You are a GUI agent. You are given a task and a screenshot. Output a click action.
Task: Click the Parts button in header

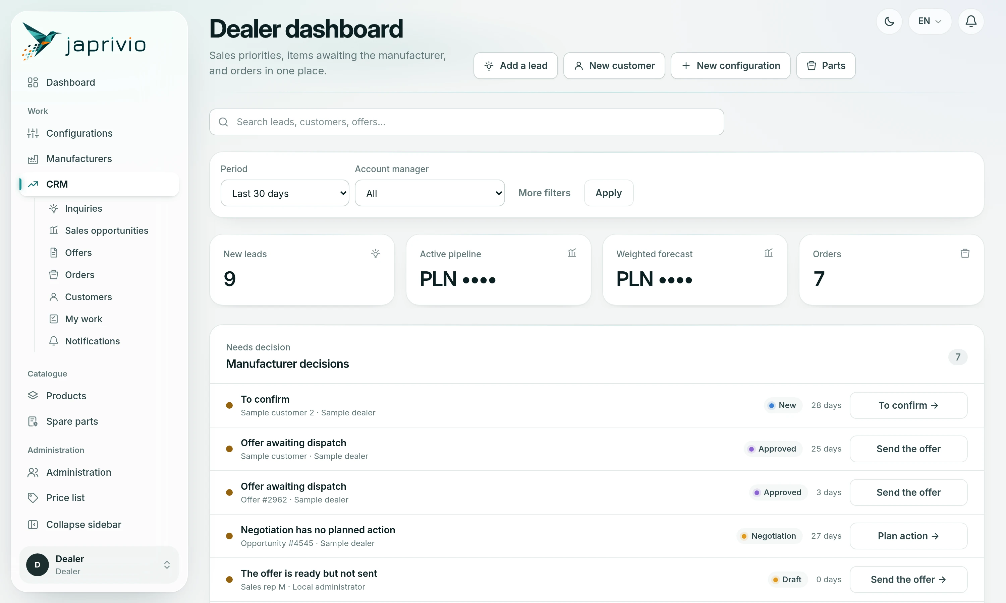(826, 65)
